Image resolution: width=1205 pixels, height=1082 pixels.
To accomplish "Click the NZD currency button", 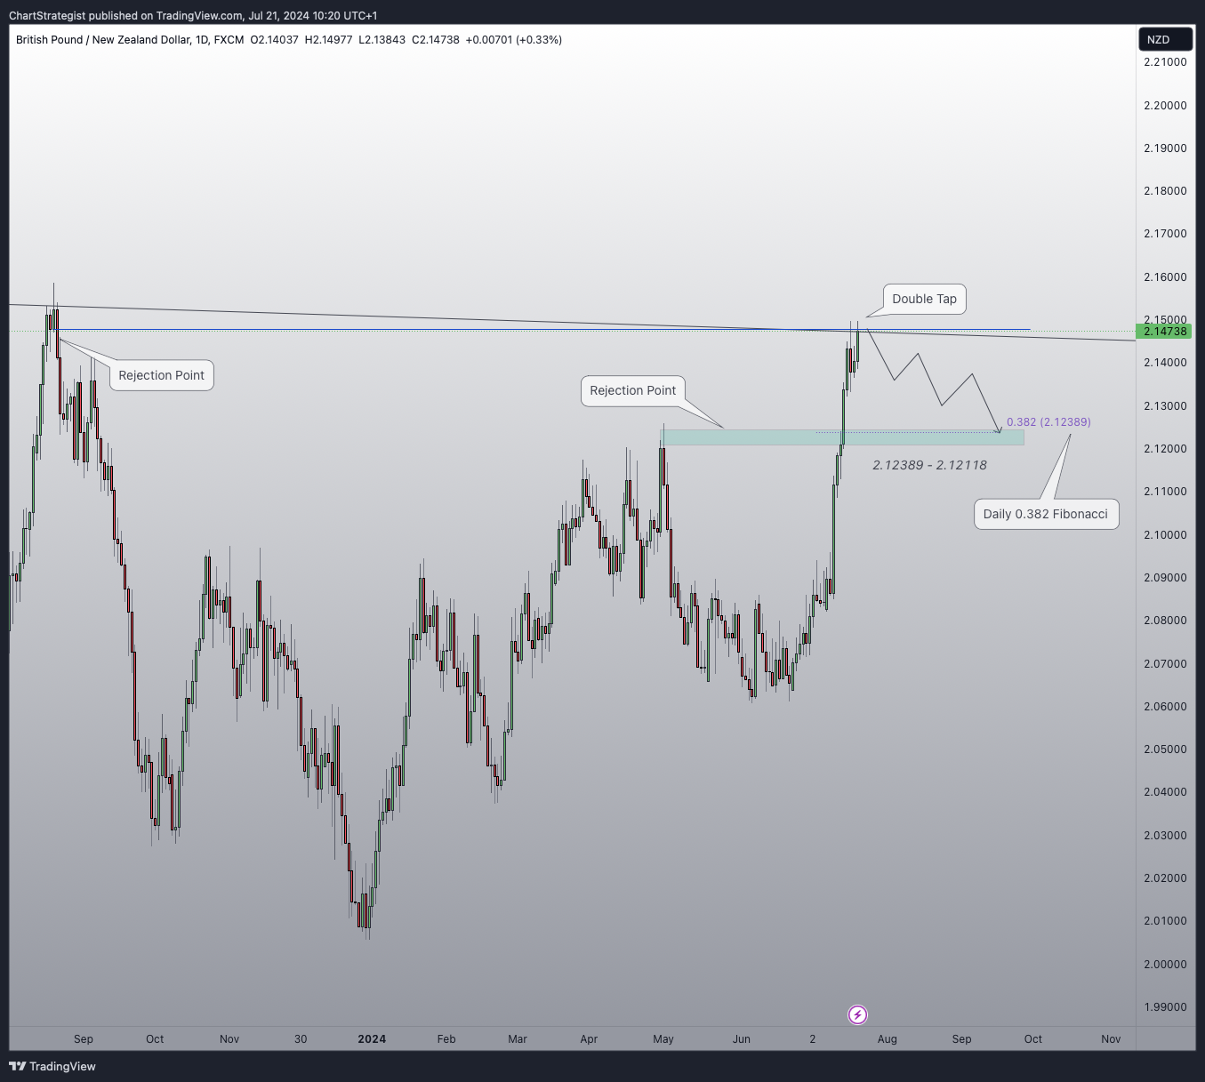I will (1164, 39).
